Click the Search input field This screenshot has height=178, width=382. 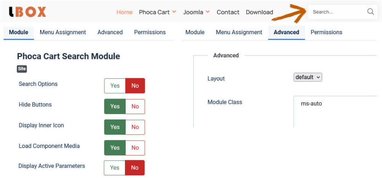tap(336, 12)
